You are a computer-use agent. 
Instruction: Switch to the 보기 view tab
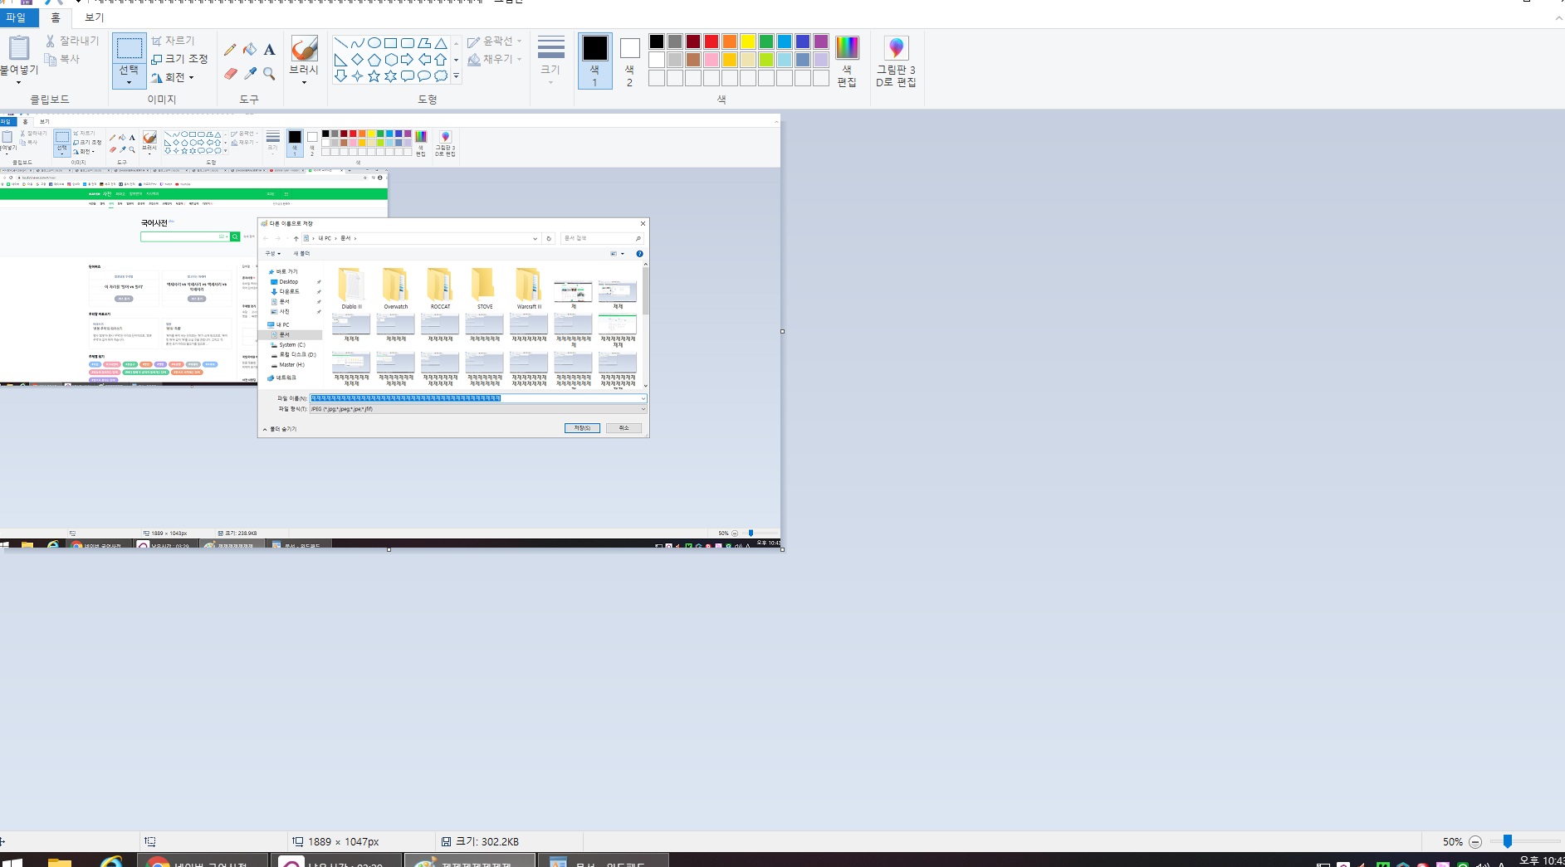pos(95,17)
